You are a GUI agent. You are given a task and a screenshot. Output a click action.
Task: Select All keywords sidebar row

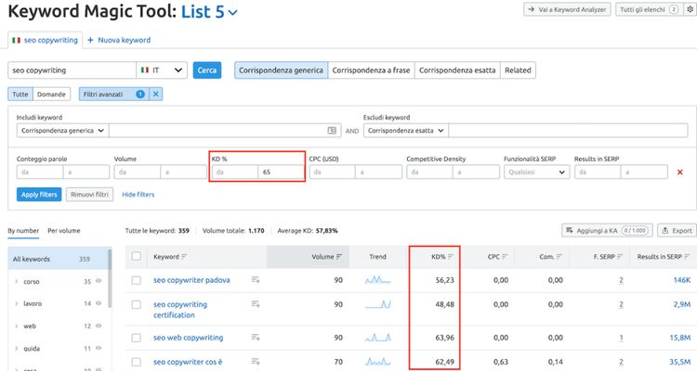(x=58, y=259)
